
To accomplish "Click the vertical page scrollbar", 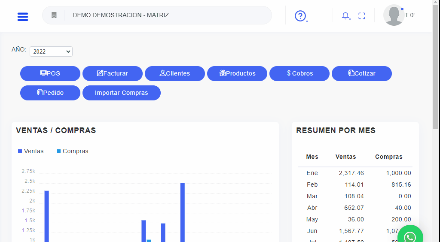I will (x=436, y=64).
